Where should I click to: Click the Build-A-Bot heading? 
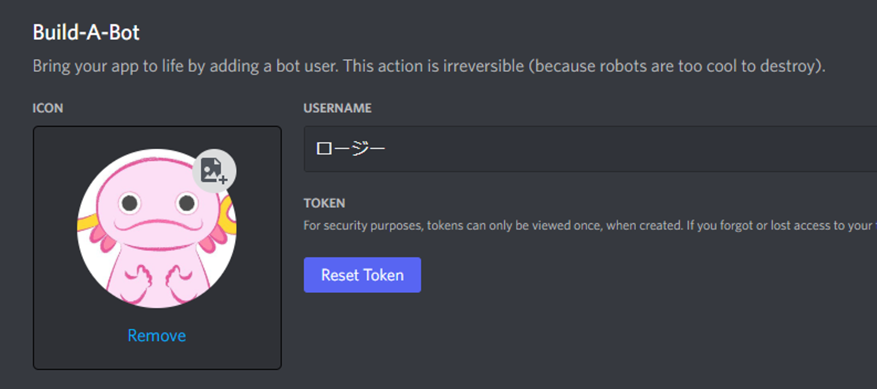[x=86, y=32]
